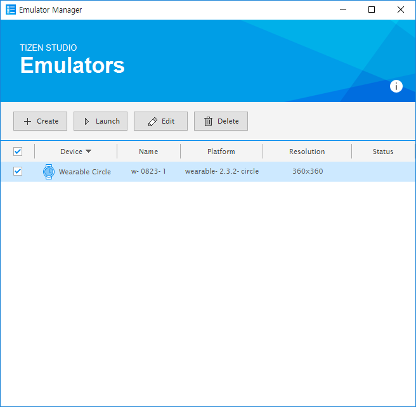The width and height of the screenshot is (416, 407).
Task: Click the Status column header
Action: click(383, 152)
